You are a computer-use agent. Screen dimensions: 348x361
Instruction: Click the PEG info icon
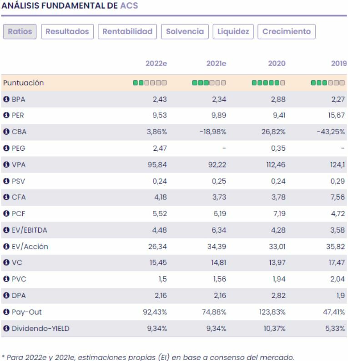6,148
